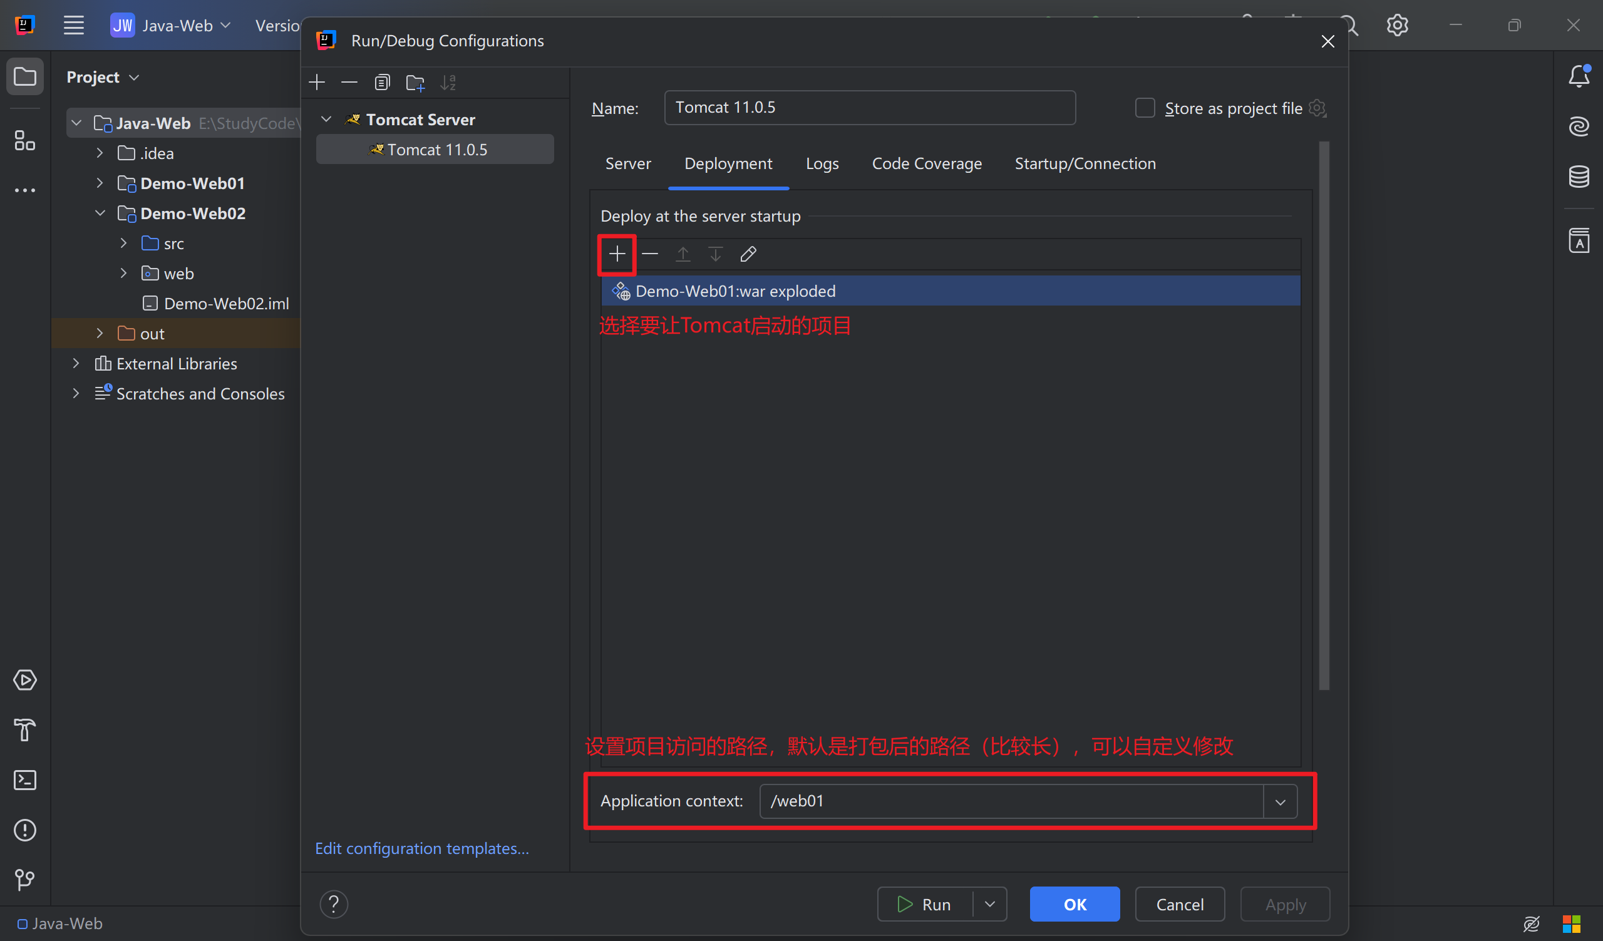Expand the src folder
The height and width of the screenshot is (941, 1603).
click(124, 243)
